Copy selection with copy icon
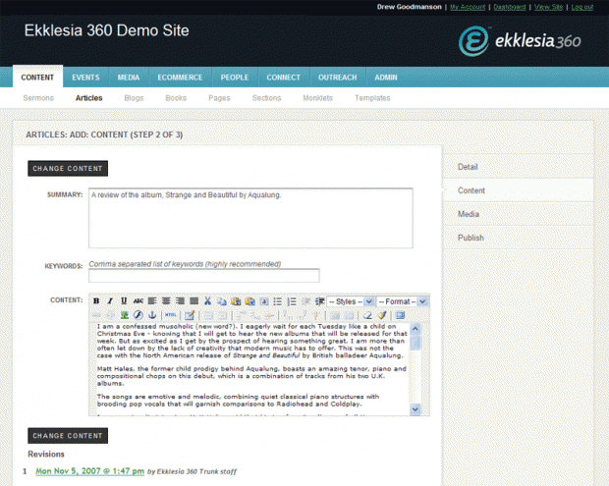 click(x=221, y=301)
